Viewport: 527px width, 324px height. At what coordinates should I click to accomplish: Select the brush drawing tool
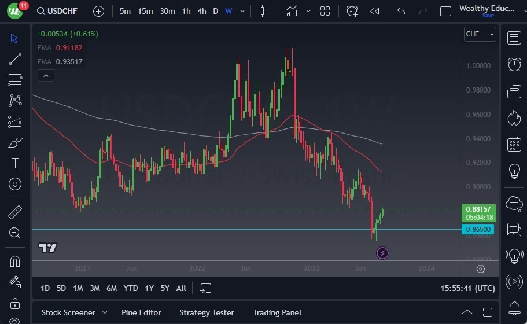click(x=15, y=142)
